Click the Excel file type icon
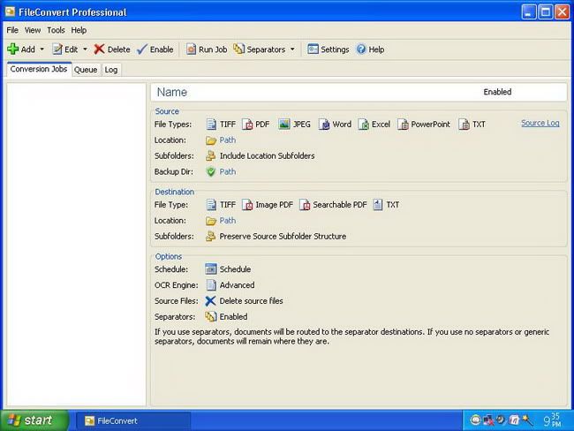Image resolution: width=574 pixels, height=431 pixels. tap(363, 125)
